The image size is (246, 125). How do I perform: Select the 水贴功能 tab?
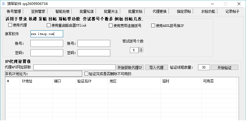click(x=208, y=11)
